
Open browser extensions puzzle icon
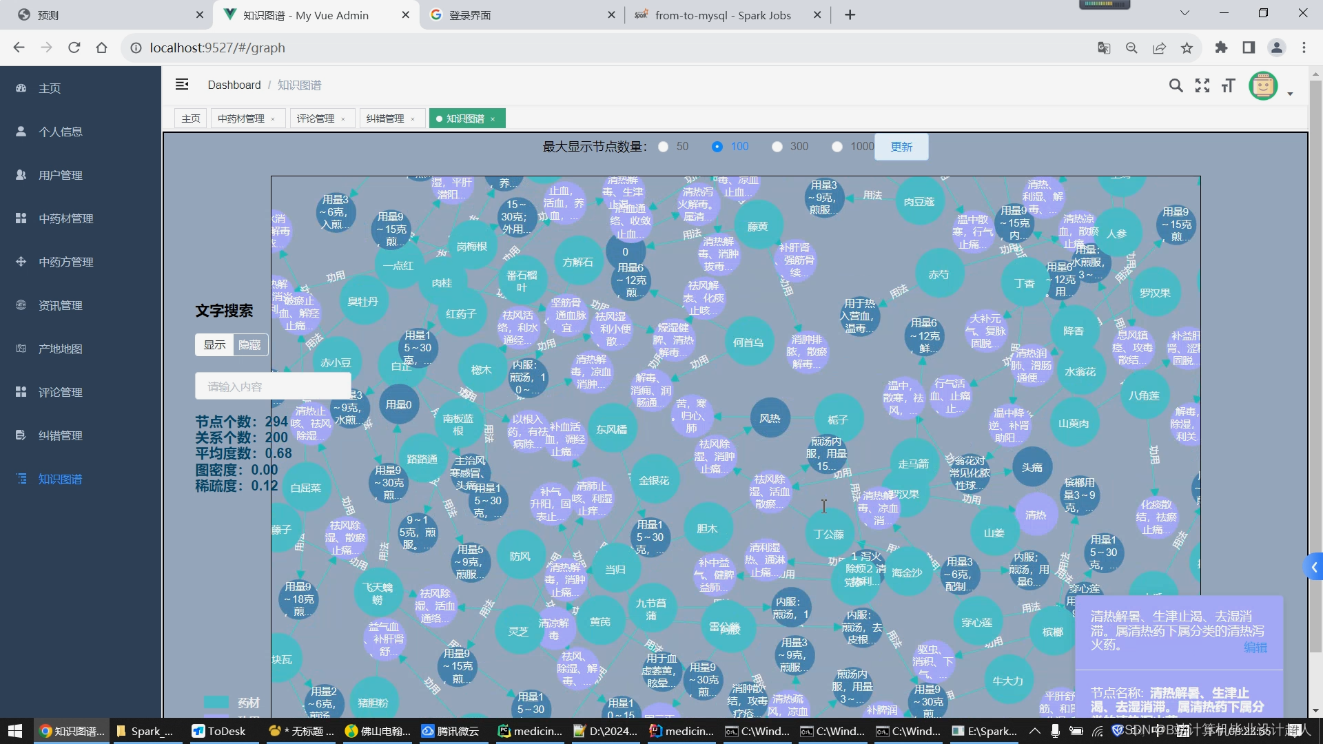coord(1221,48)
